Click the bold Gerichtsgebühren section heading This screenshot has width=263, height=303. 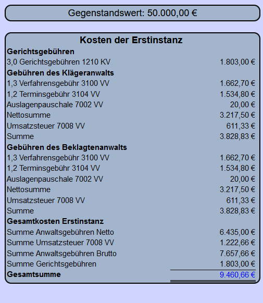(x=41, y=52)
